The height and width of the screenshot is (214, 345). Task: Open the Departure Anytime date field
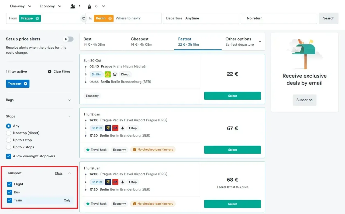(x=201, y=18)
